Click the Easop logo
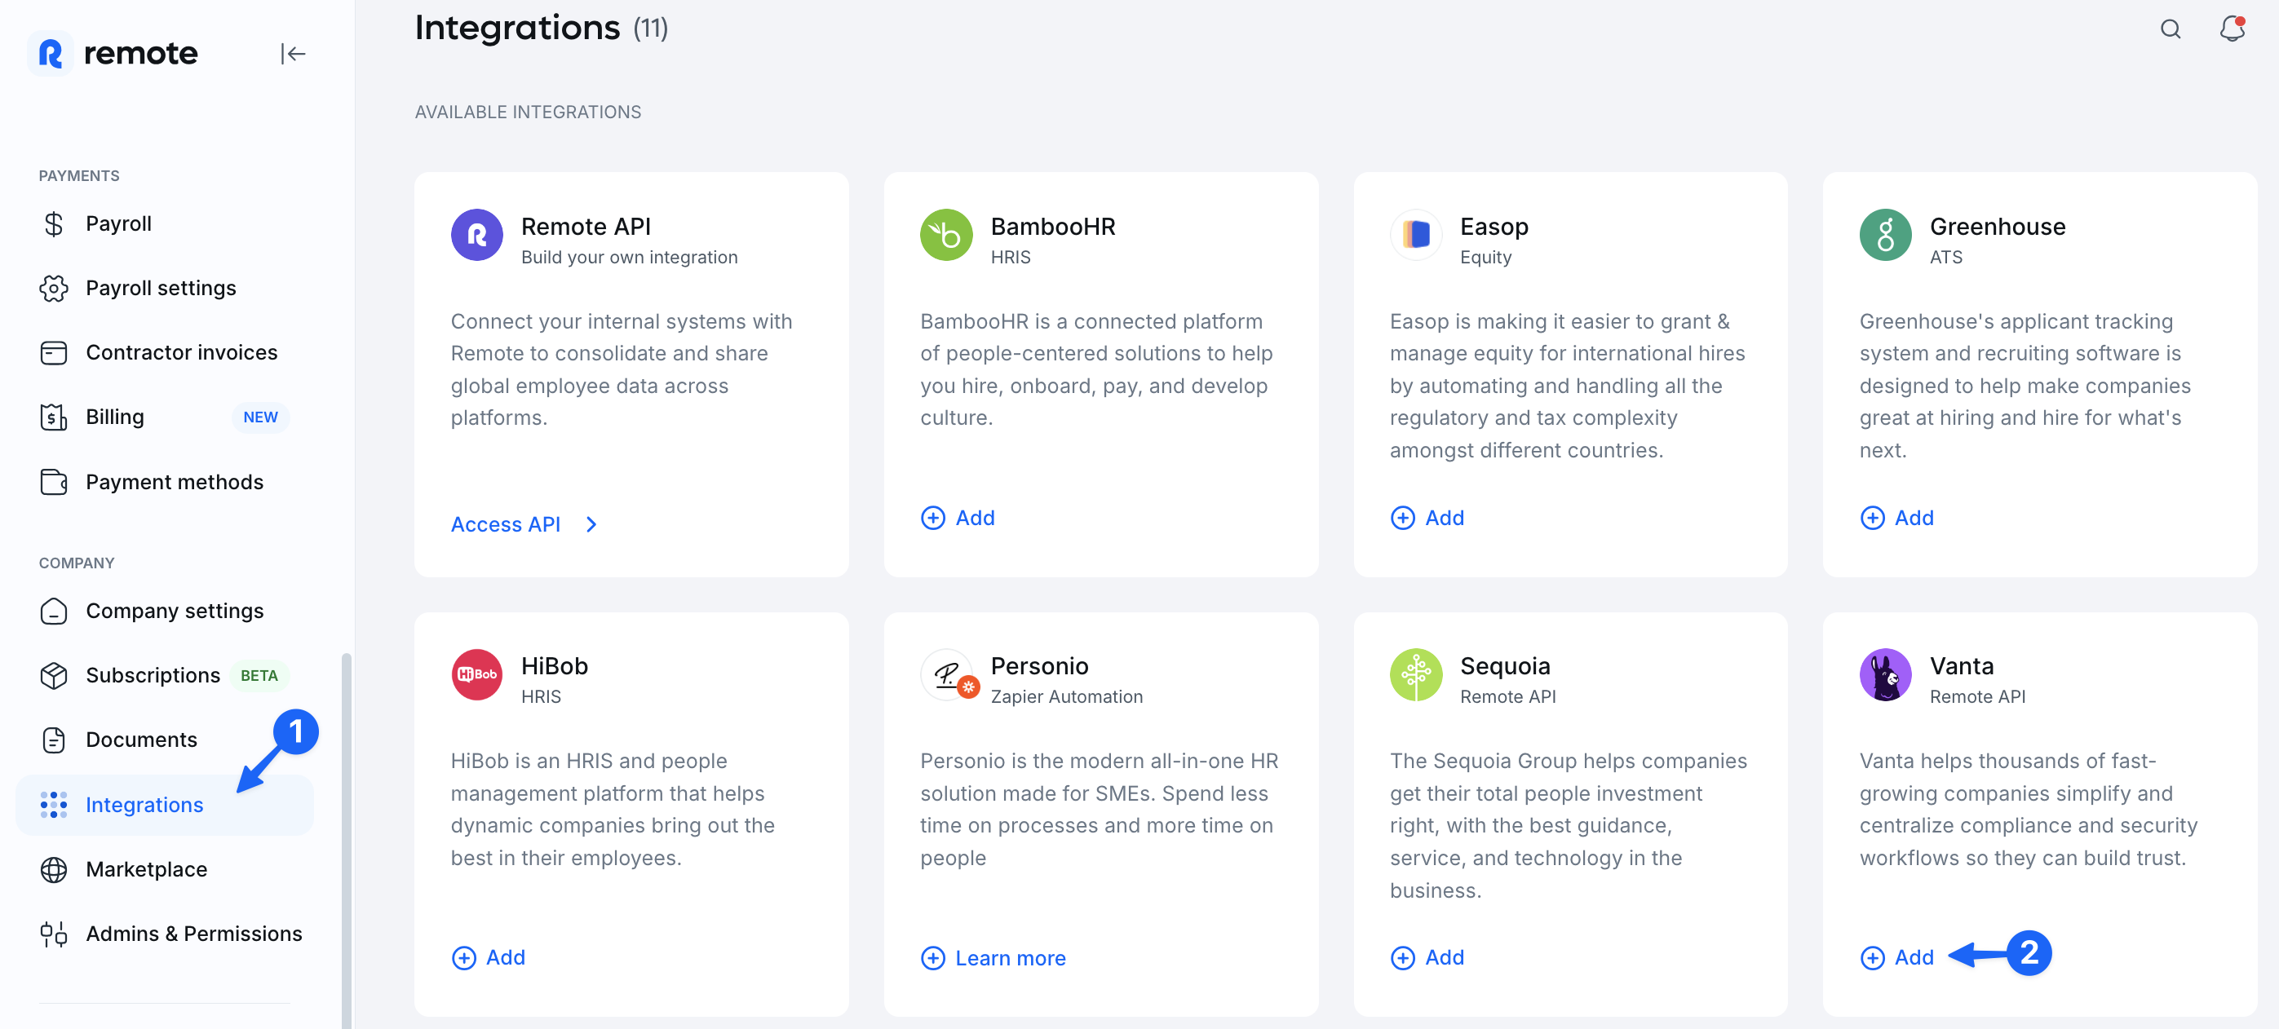 pyautogui.click(x=1415, y=235)
